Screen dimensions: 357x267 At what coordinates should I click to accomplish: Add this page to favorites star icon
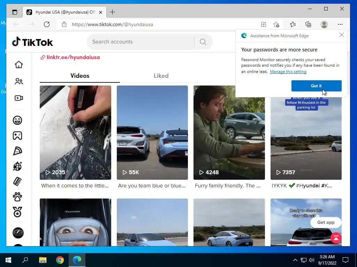(x=276, y=24)
